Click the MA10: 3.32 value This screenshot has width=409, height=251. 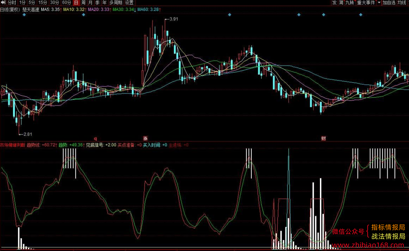pos(75,10)
